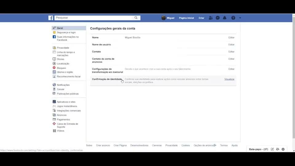Screen dimensions: 295x166
Task: Open the quick help question icon
Action: click(x=233, y=18)
